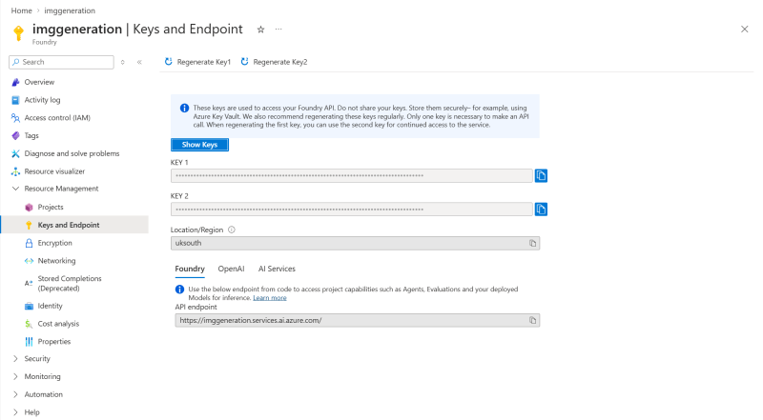
Task: Close the Keys and Endpoint blade
Action: (745, 30)
